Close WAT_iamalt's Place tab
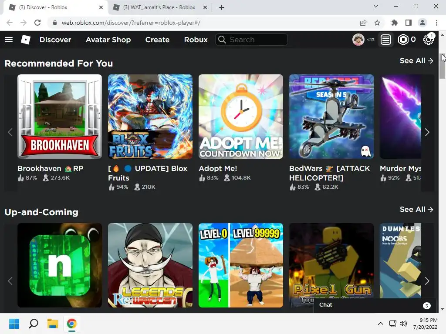The image size is (446, 334). (205, 7)
